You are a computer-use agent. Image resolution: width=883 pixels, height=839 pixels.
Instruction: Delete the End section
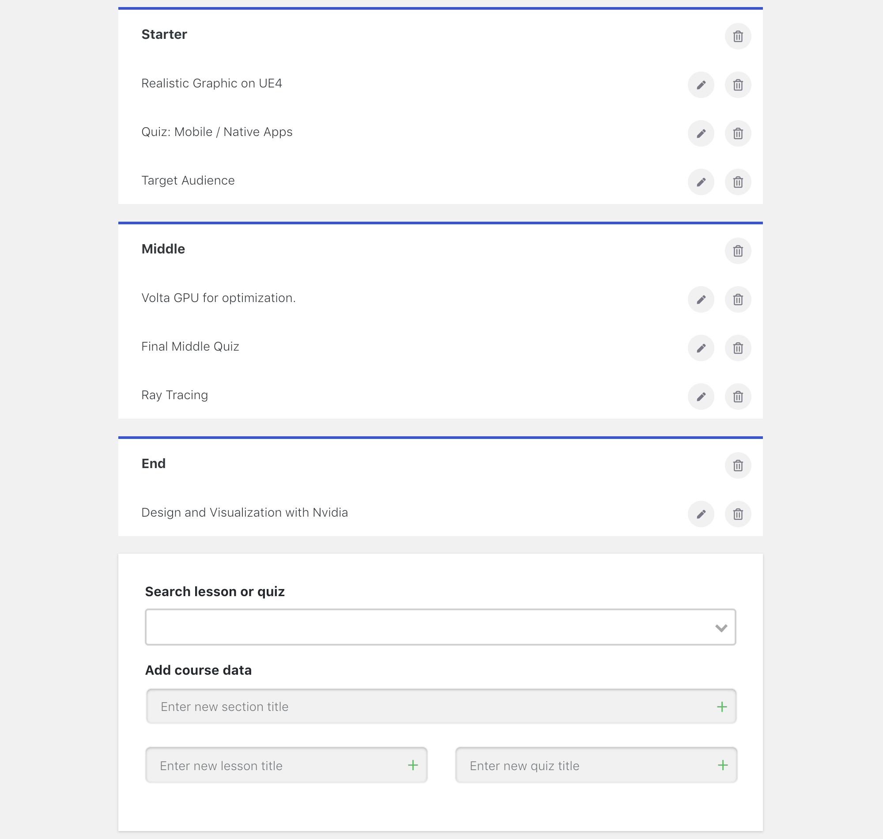[738, 465]
